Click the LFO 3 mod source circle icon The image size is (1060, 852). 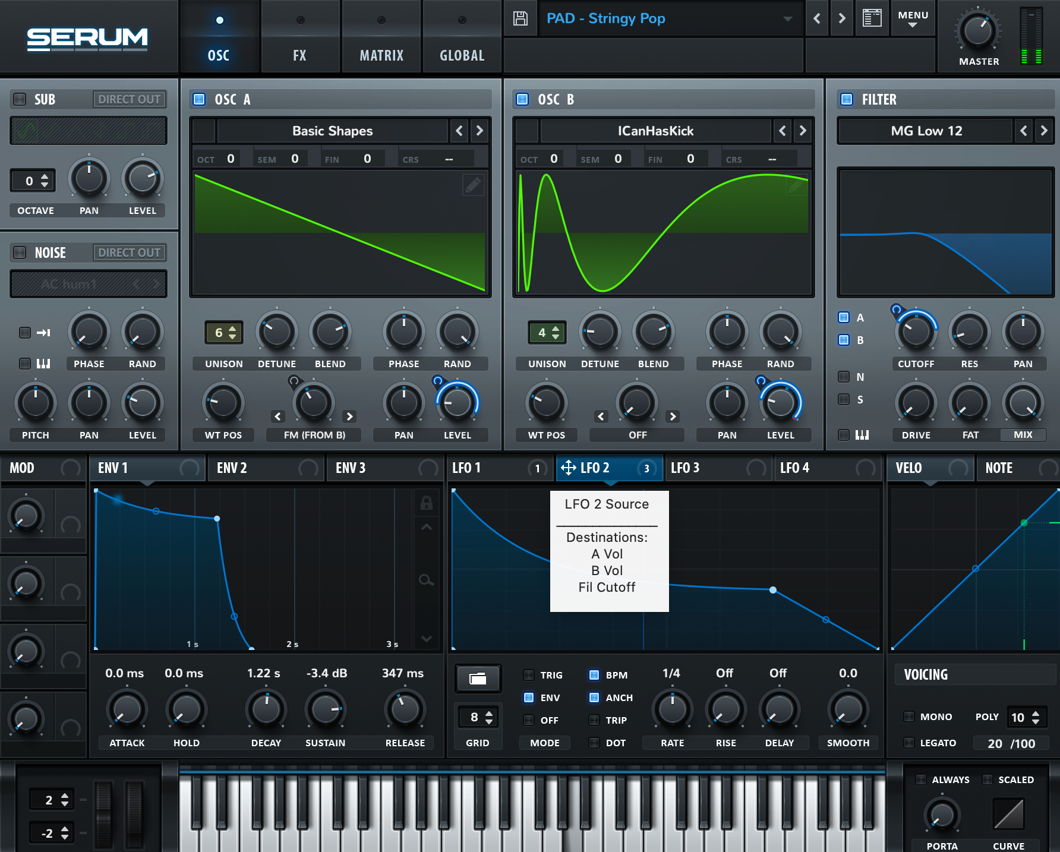point(756,468)
